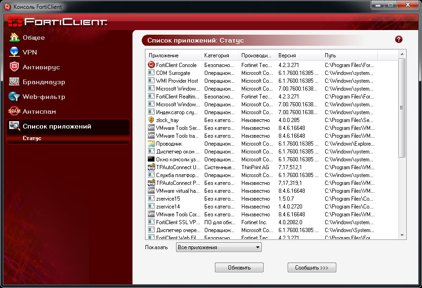
Task: Open the Web-фильтр section
Action: (44, 97)
